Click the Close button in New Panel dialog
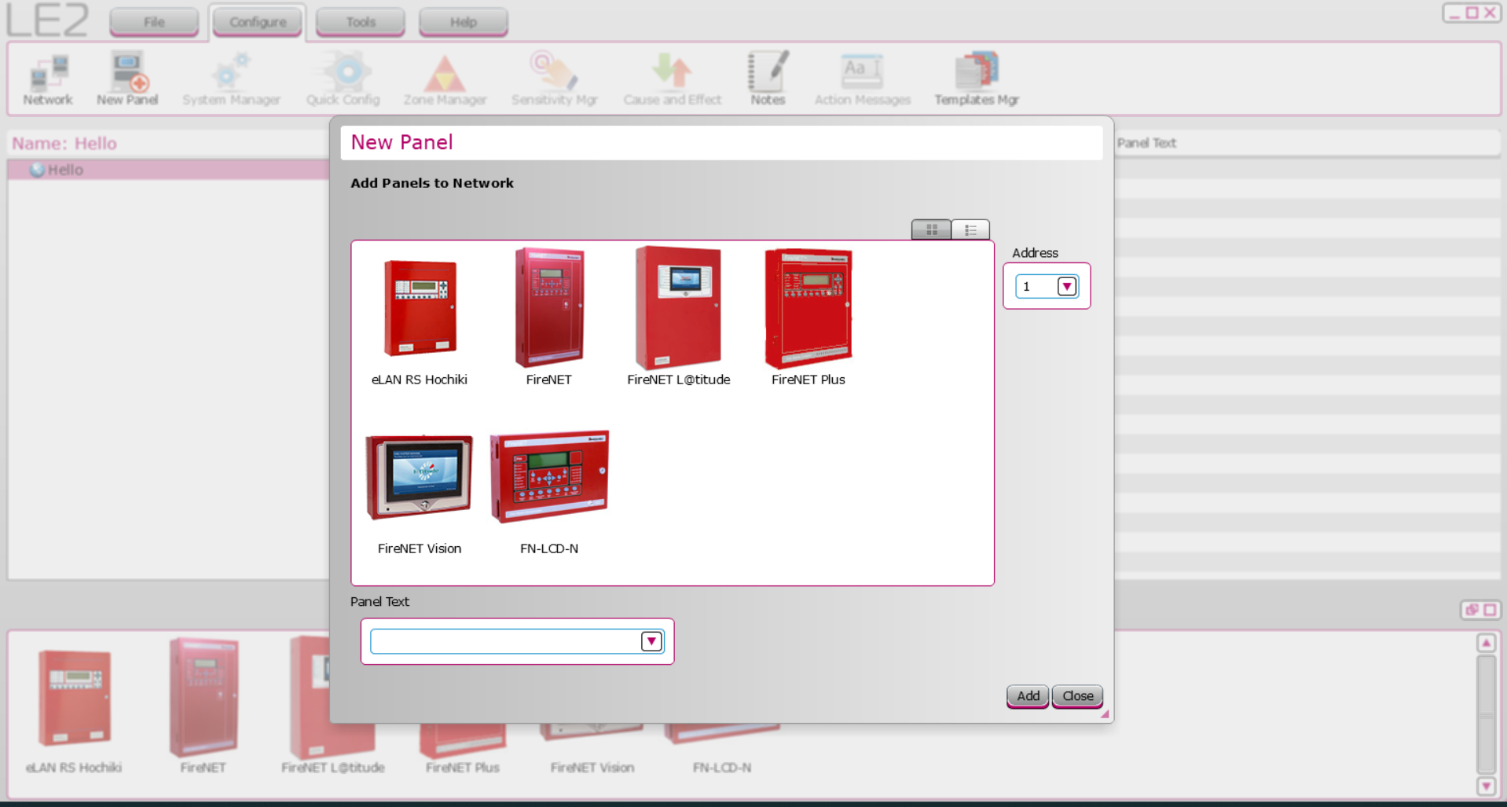Screen dimensions: 1507x807 [x=1076, y=696]
